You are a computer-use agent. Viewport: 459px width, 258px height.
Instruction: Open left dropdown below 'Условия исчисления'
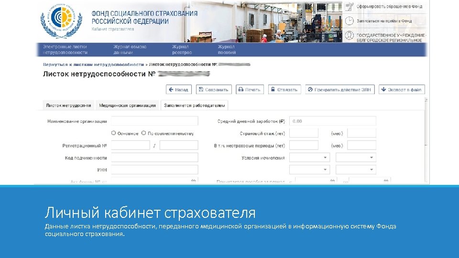pos(309,170)
